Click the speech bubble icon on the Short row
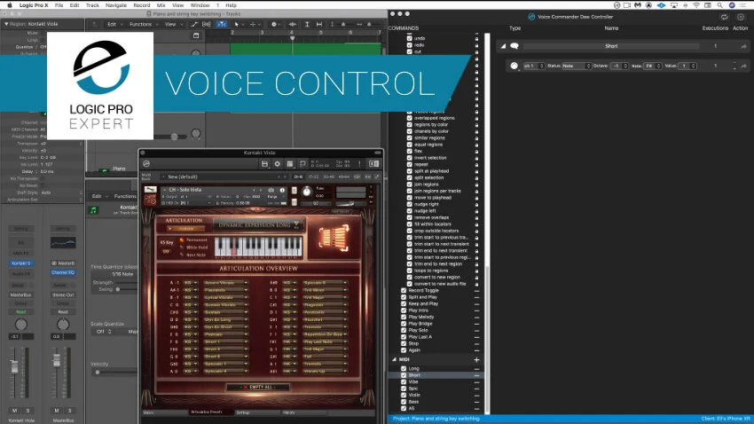 [x=514, y=46]
